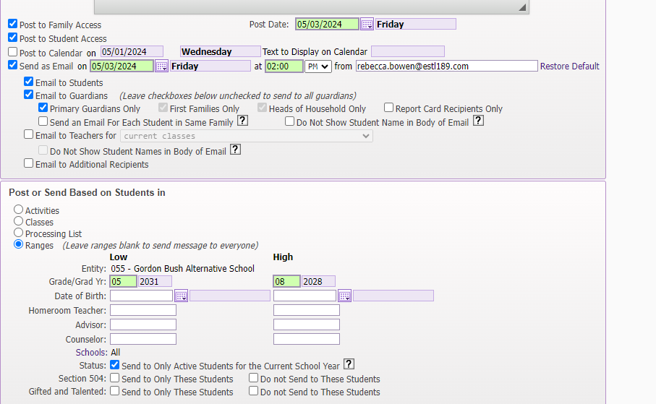Click help icon beside Same Family email option
This screenshot has height=404, width=656.
(243, 121)
